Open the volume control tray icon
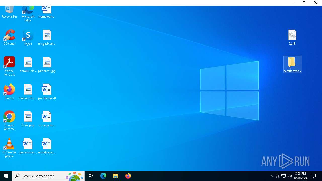Image resolution: width=322 pixels, height=181 pixels. (289, 176)
